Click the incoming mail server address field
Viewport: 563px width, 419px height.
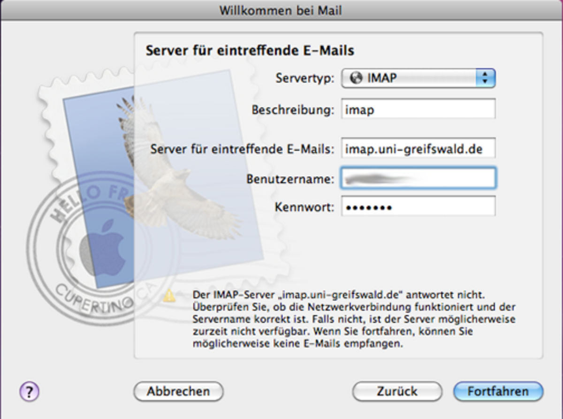click(418, 149)
